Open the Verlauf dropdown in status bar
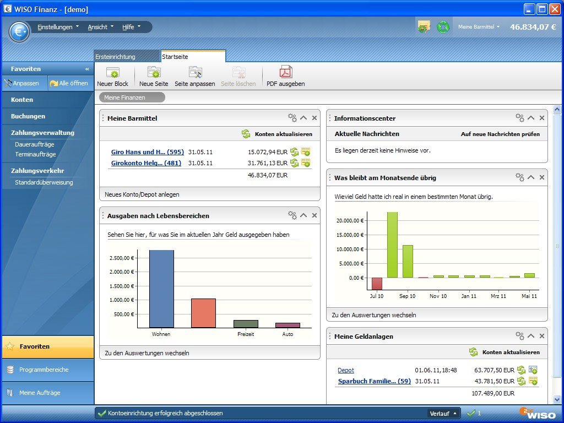Screen dimensions: 564x423 click(x=443, y=413)
